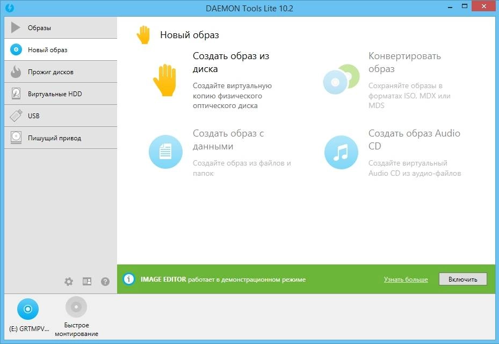Click description Сохраняйте образы в форматах ISO, MDX

click(x=410, y=96)
